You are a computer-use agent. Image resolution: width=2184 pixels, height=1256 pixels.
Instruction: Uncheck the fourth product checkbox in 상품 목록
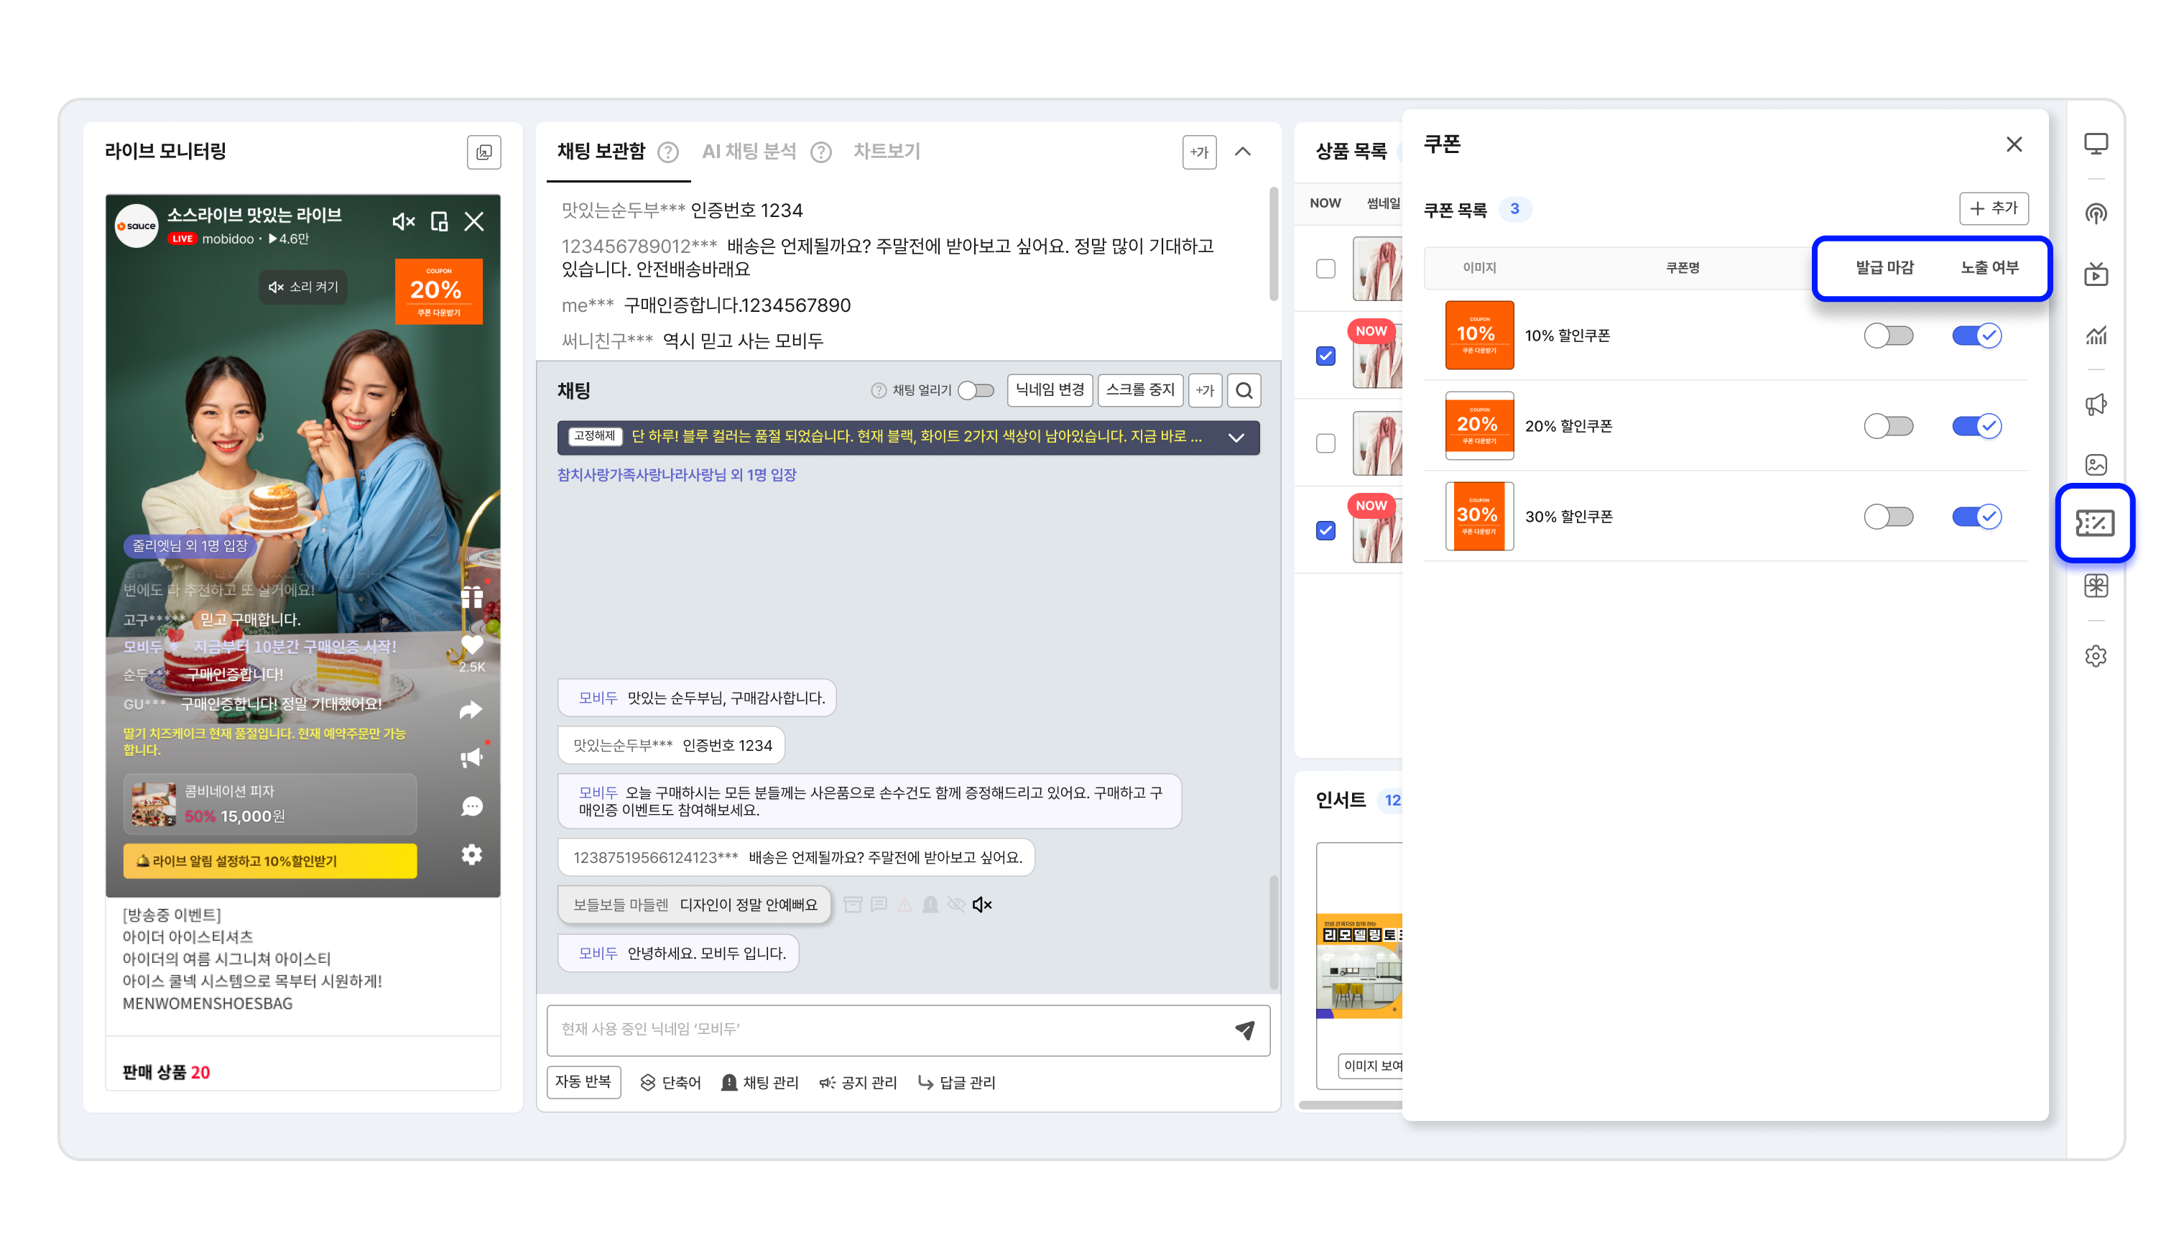point(1325,530)
